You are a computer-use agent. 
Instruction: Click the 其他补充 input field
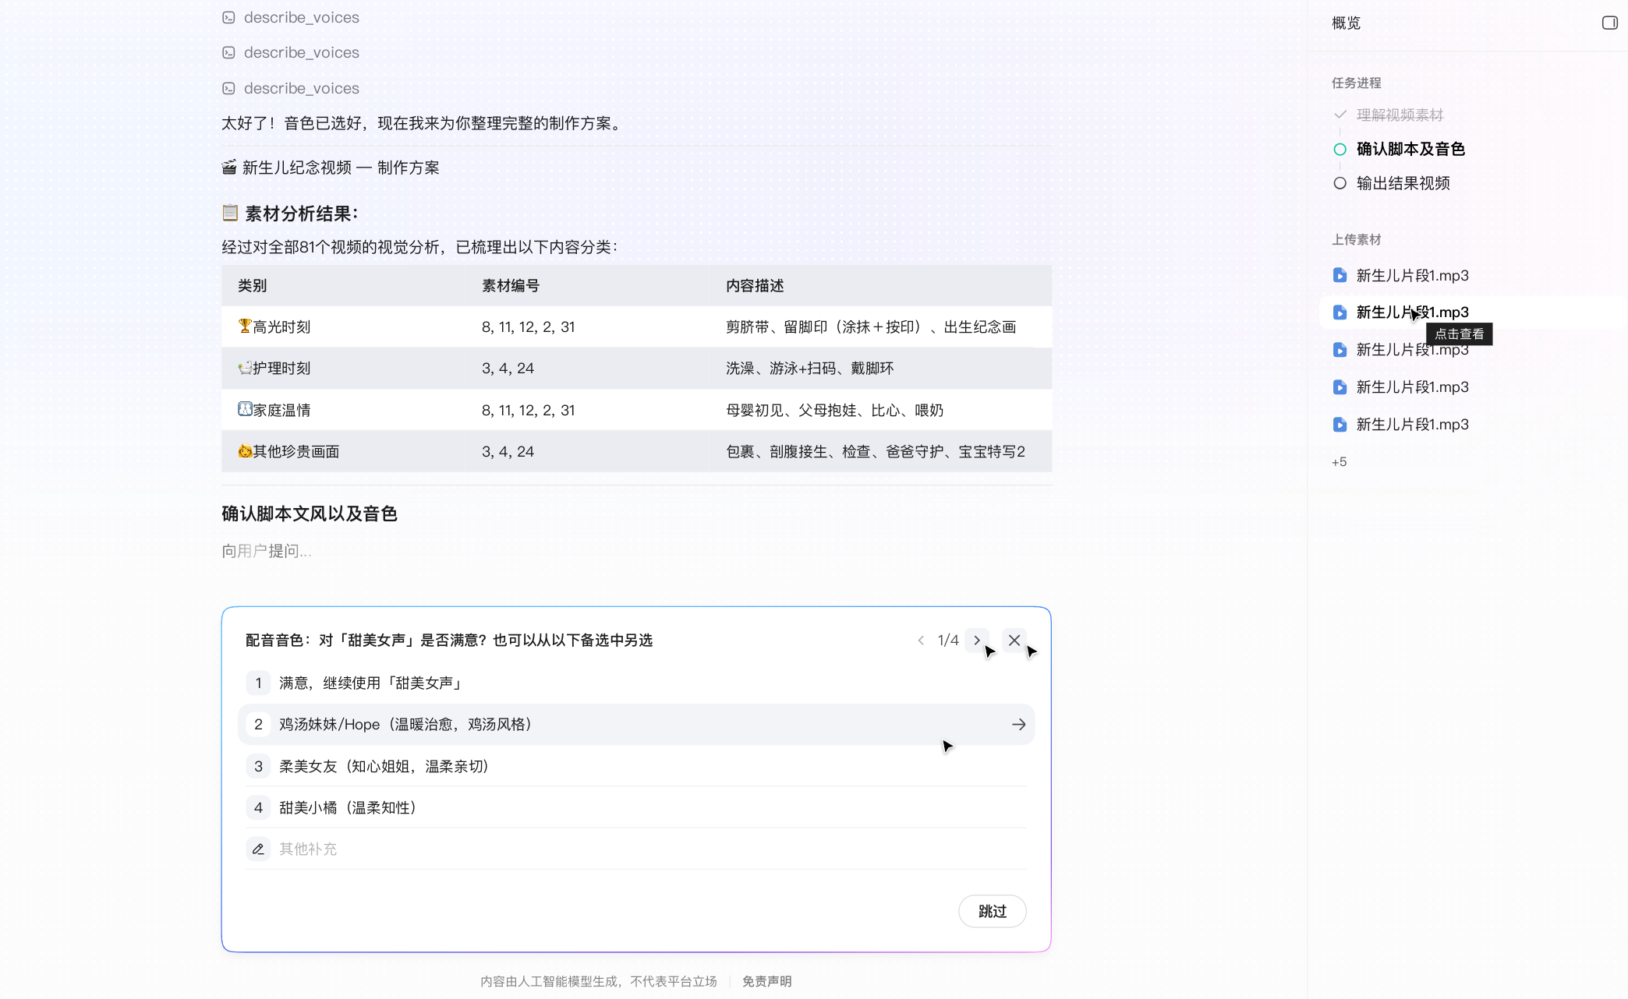tap(635, 849)
